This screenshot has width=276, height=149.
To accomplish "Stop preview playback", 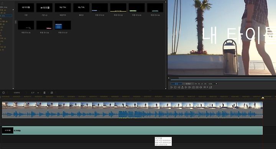I will pos(175,87).
